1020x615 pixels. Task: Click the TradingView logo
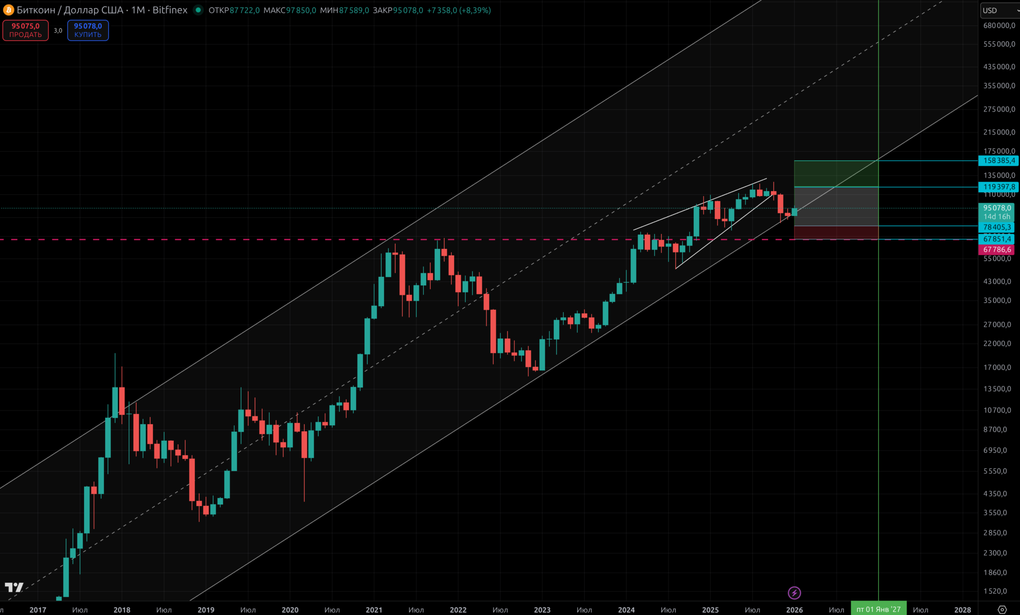click(x=14, y=588)
